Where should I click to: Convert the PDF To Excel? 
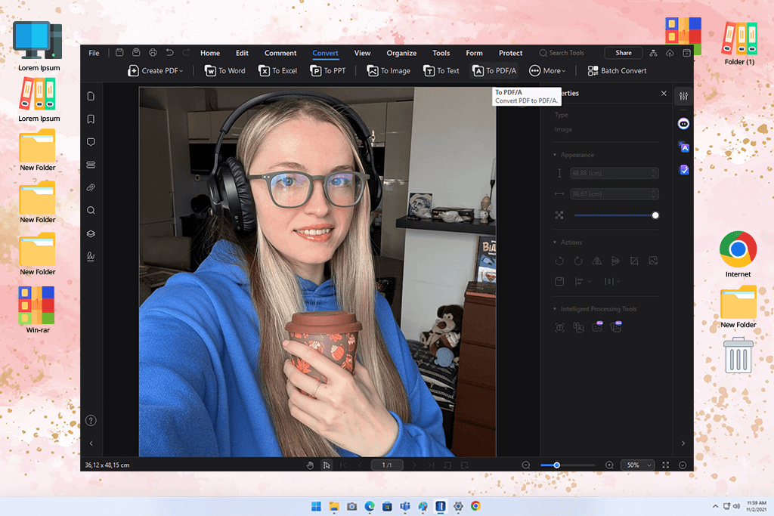[x=278, y=71]
